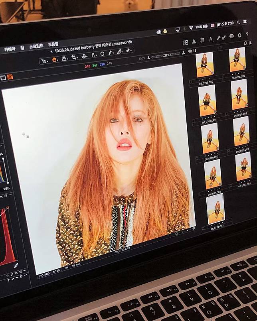
Task: Open the 스크립트 menu
Action: click(x=38, y=47)
